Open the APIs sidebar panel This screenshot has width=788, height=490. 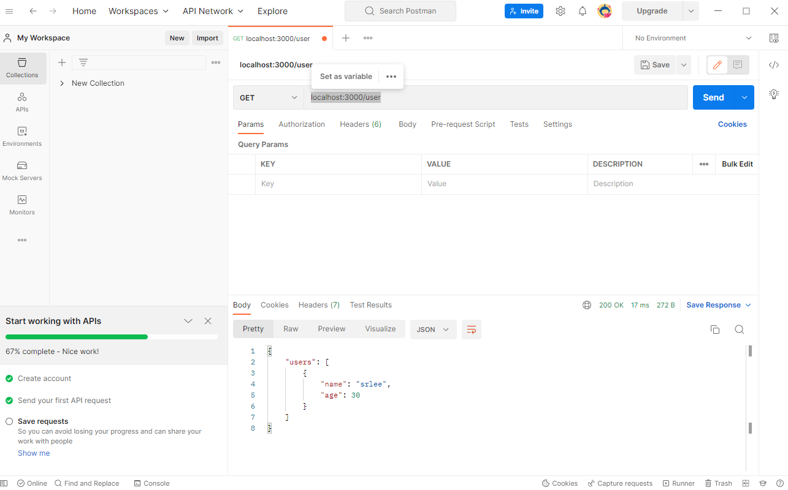(x=22, y=102)
